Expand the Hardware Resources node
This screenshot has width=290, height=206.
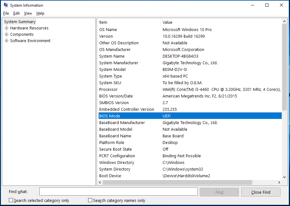6,28
